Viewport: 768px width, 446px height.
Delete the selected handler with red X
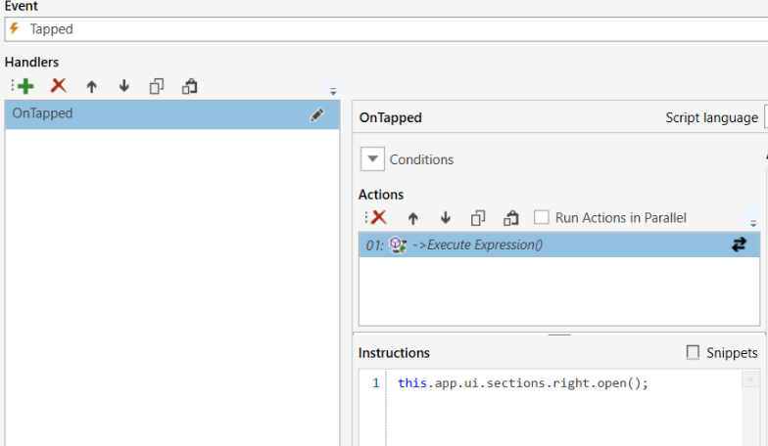click(59, 86)
